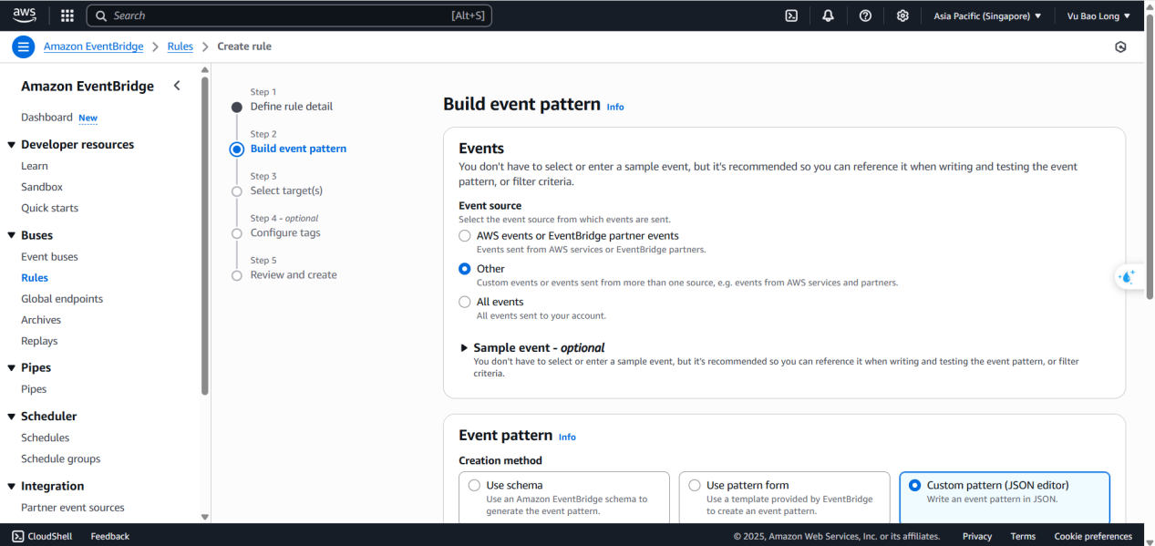1155x546 pixels.
Task: Click the New badge next to Dashboard
Action: pos(88,118)
